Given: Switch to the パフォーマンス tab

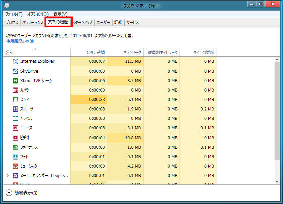Looking at the screenshot, I should [33, 23].
